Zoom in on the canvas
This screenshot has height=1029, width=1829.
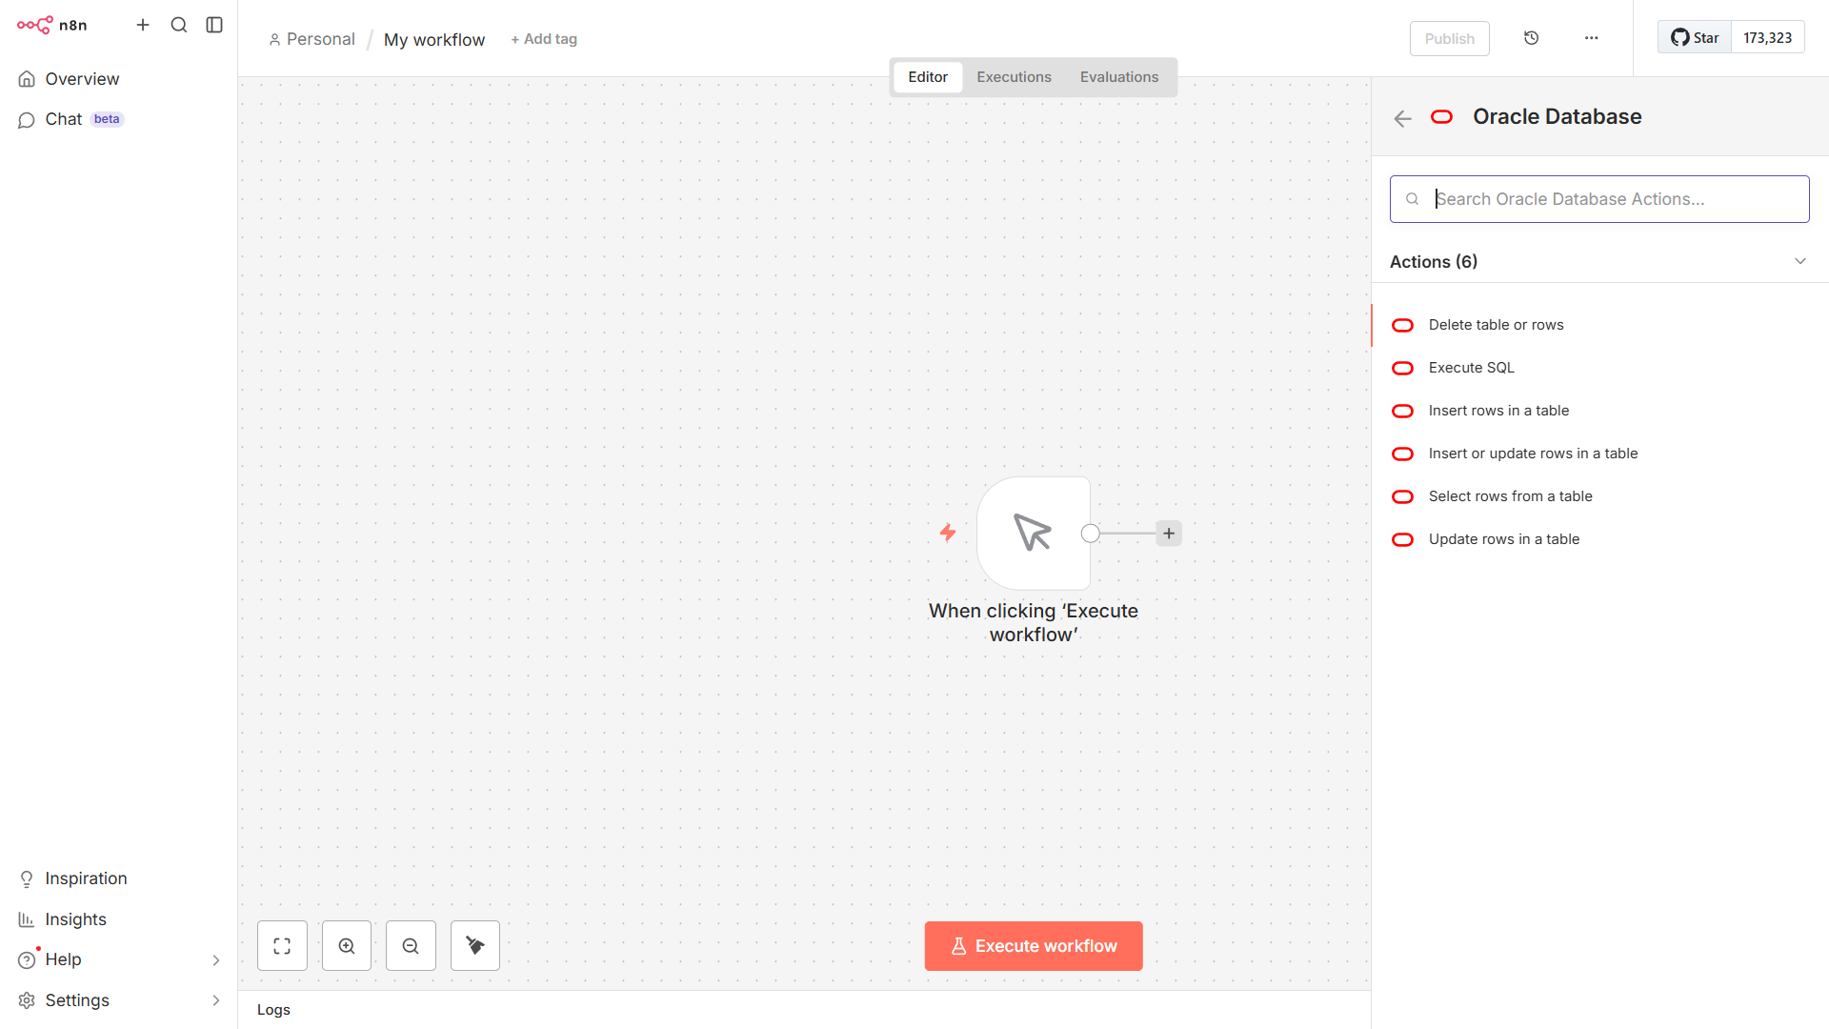347,945
